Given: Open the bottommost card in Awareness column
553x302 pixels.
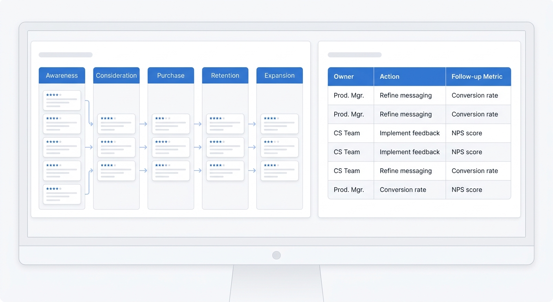Looking at the screenshot, I should [62, 194].
